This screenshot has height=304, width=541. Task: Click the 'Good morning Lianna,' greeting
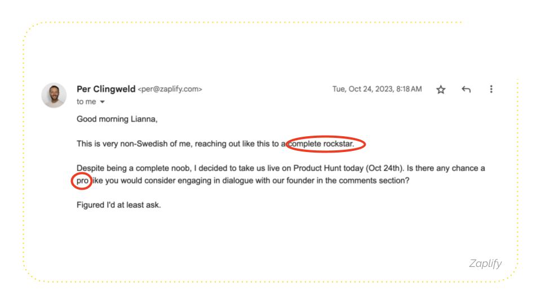[x=117, y=119]
